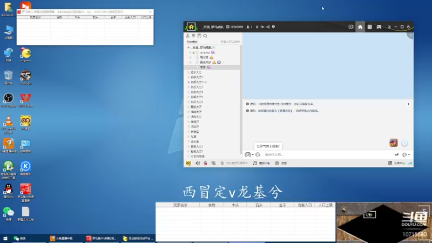
Task: Click the music note 播放伴奏 button
Action: click(x=261, y=163)
